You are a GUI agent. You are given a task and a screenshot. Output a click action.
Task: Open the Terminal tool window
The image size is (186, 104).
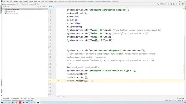point(6,98)
